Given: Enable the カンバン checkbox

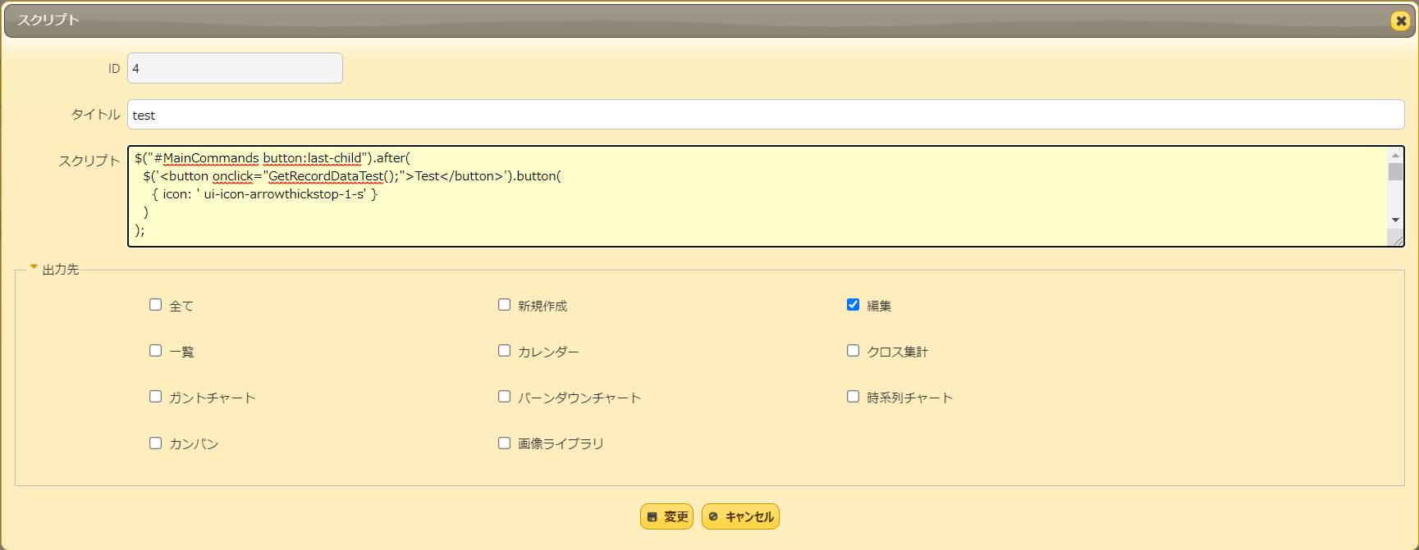Looking at the screenshot, I should 155,443.
